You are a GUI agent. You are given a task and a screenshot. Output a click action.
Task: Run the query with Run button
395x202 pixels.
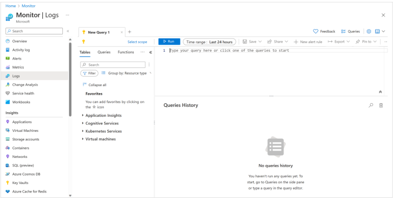coord(169,42)
